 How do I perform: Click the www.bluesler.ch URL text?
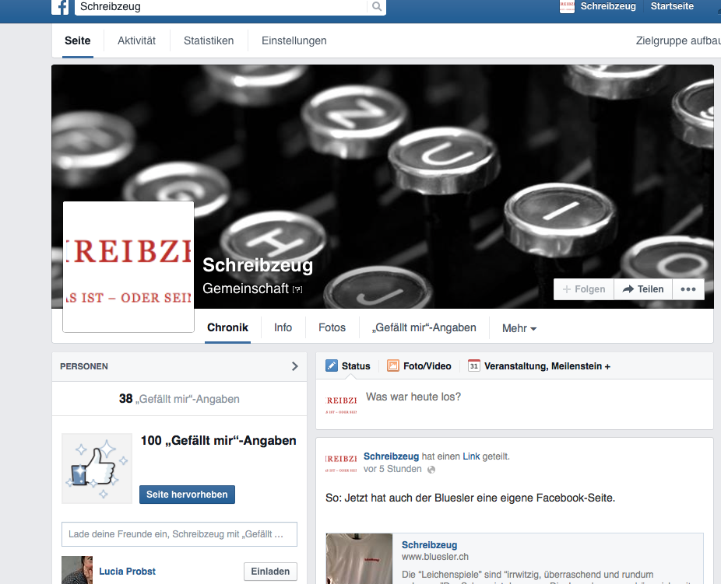(x=435, y=557)
